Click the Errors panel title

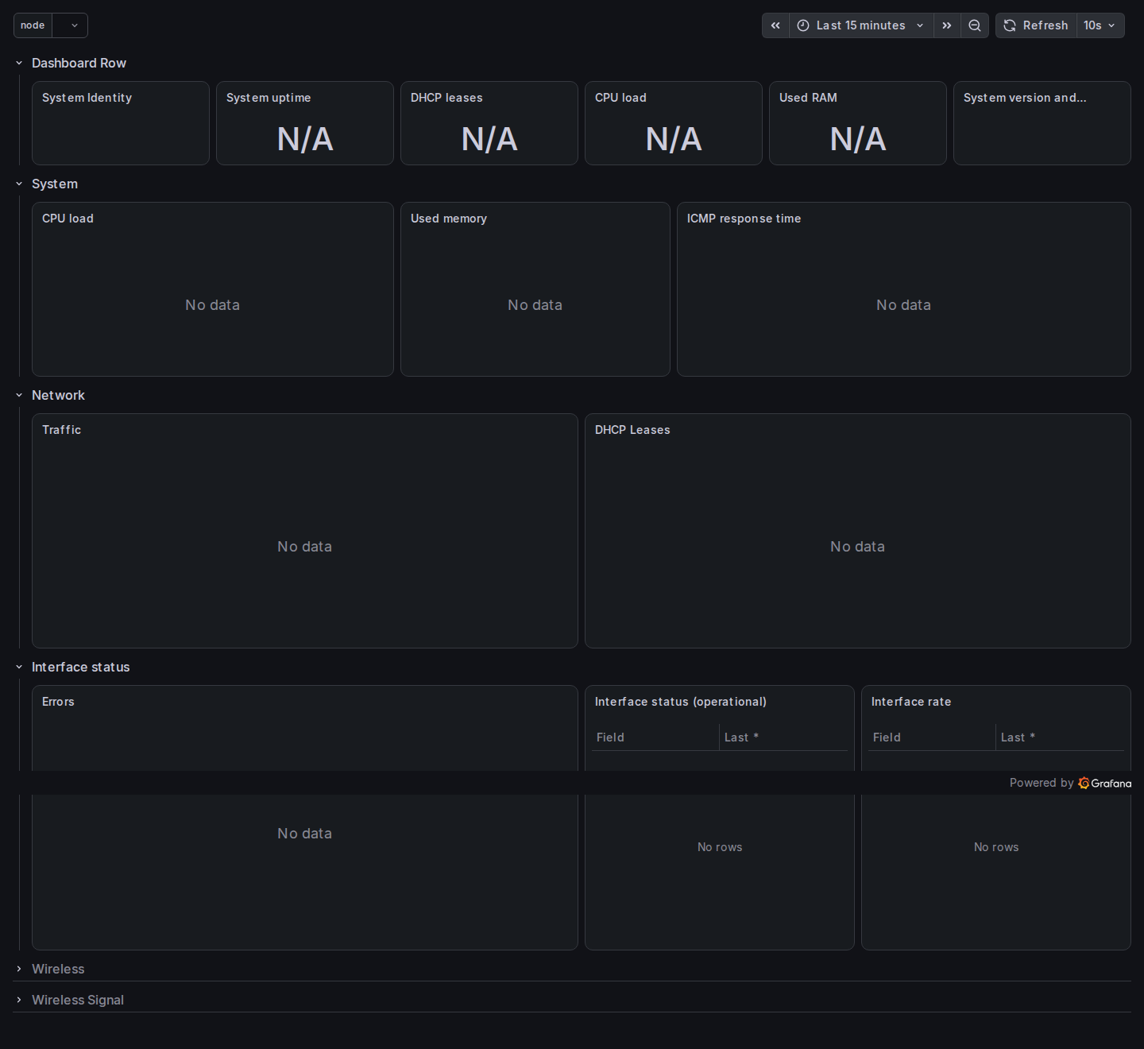click(x=58, y=702)
